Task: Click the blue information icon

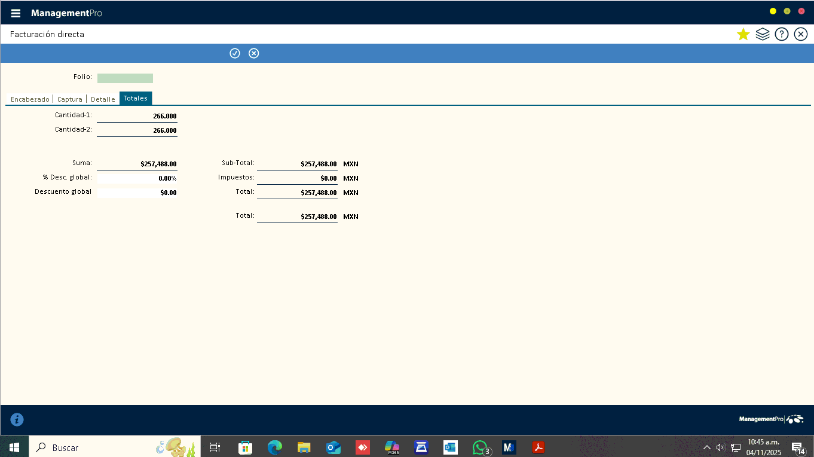Action: pyautogui.click(x=17, y=419)
